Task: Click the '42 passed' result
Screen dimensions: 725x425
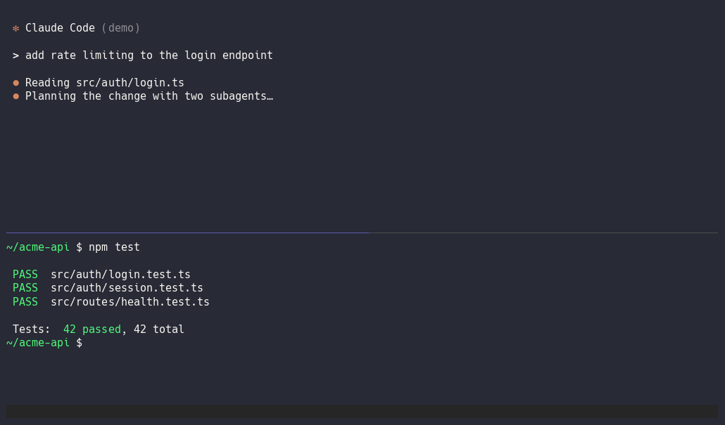Action: pyautogui.click(x=92, y=329)
